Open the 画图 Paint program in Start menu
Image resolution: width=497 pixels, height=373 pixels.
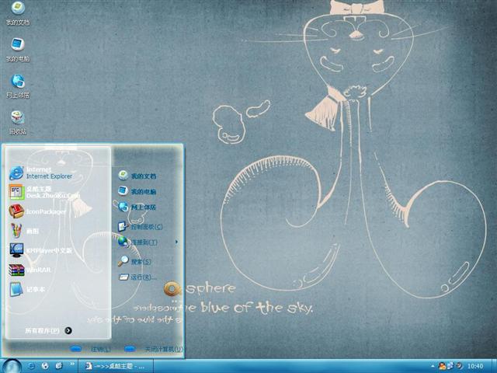point(24,231)
